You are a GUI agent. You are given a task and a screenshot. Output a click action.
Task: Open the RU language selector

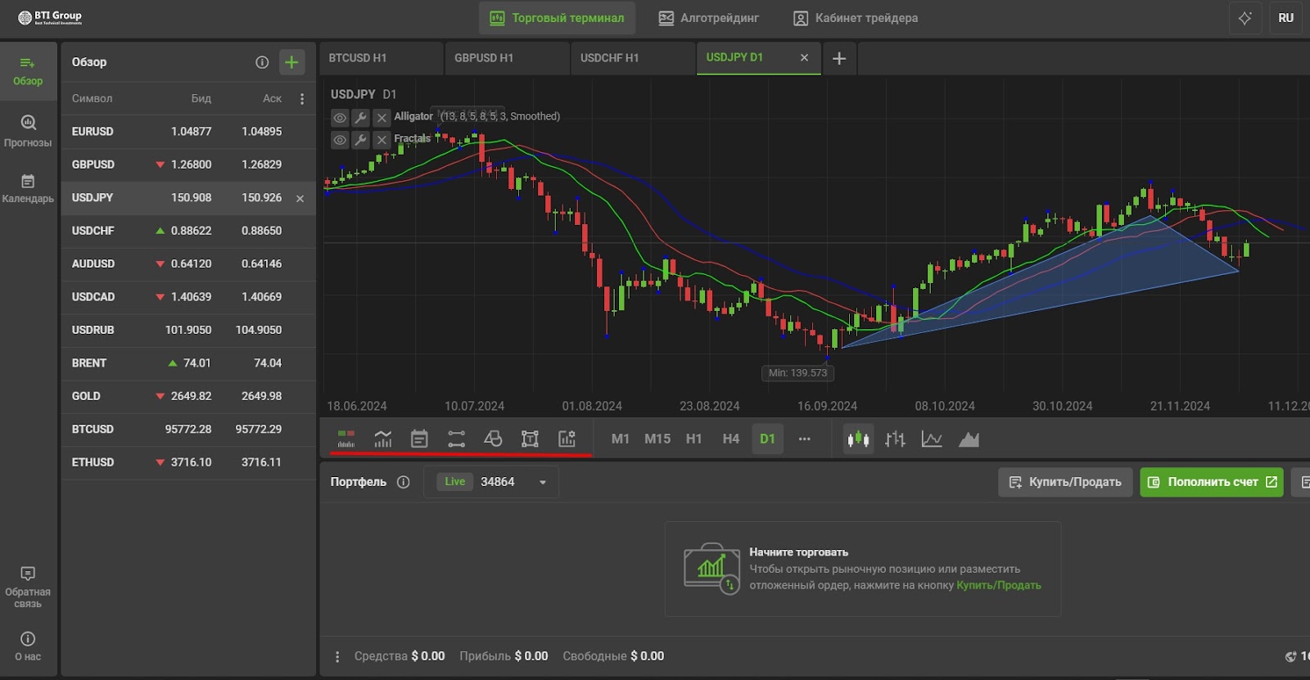(1285, 18)
